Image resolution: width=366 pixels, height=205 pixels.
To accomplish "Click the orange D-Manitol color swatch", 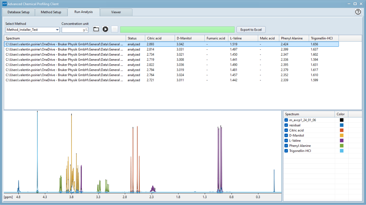I will (x=341, y=135).
